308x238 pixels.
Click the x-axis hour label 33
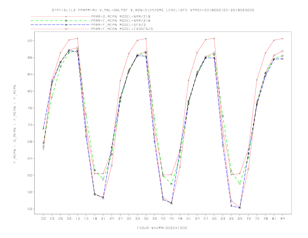pos(137,219)
